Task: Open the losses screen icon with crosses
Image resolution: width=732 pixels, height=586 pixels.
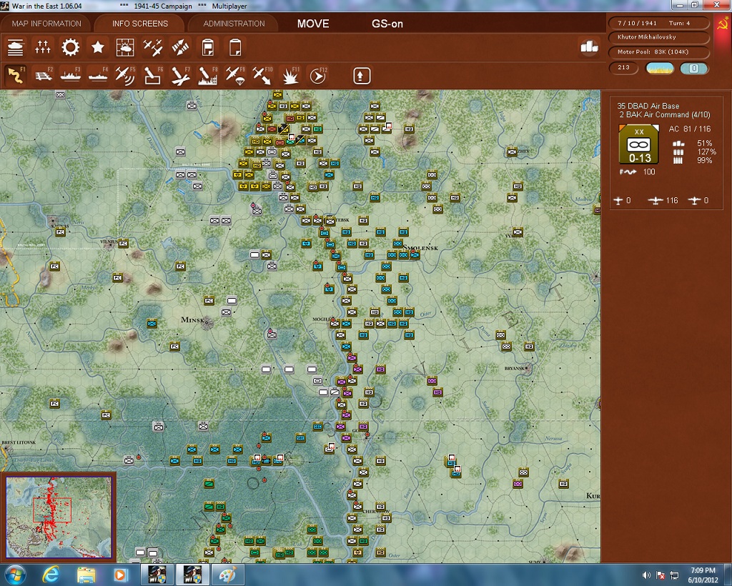Action: pyautogui.click(x=43, y=48)
